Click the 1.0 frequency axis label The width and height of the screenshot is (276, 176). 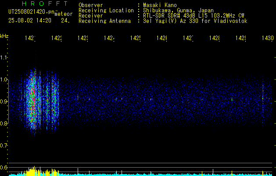point(4,80)
